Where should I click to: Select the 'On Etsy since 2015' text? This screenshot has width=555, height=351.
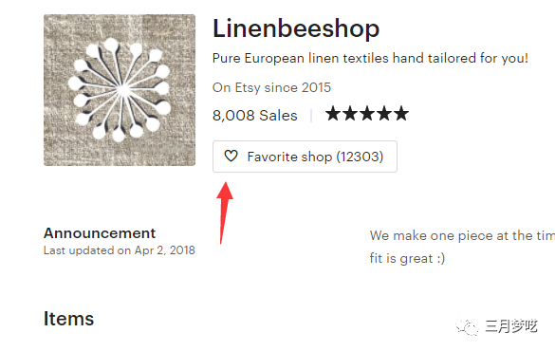coord(271,87)
